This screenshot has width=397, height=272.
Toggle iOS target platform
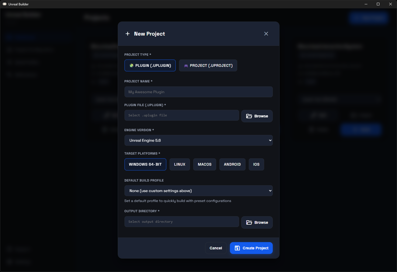coord(256,164)
